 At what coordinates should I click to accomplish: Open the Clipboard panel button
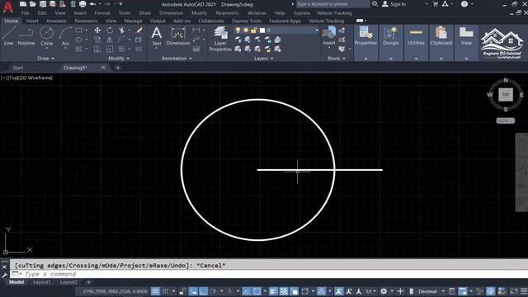tap(441, 42)
